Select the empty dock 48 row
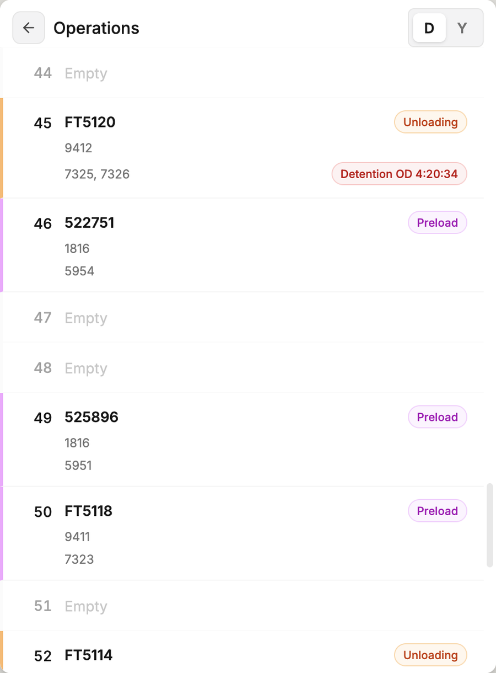The width and height of the screenshot is (496, 673). pos(242,367)
